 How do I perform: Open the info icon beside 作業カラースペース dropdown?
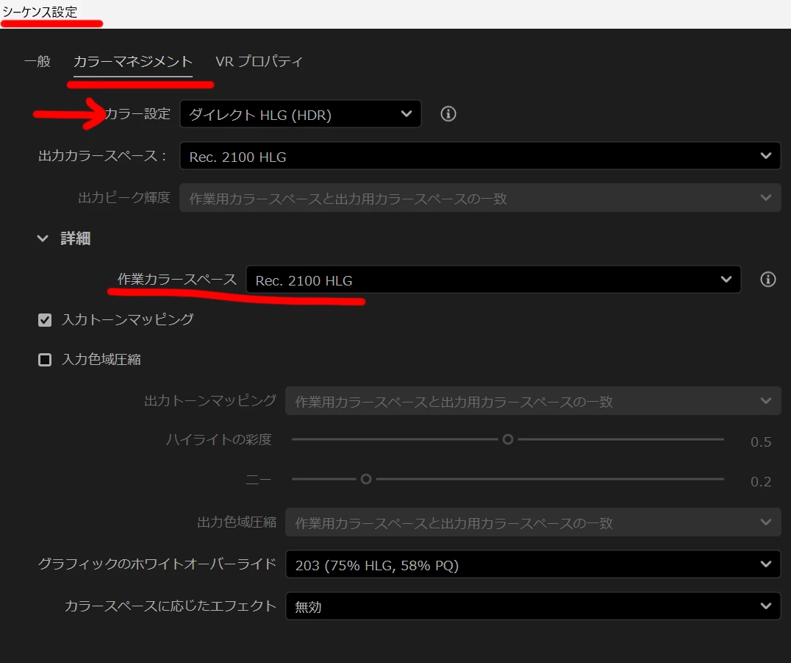pos(767,279)
